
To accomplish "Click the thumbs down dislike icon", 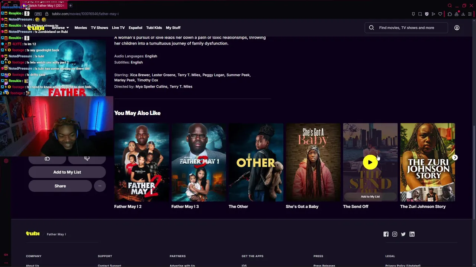I will click(87, 159).
